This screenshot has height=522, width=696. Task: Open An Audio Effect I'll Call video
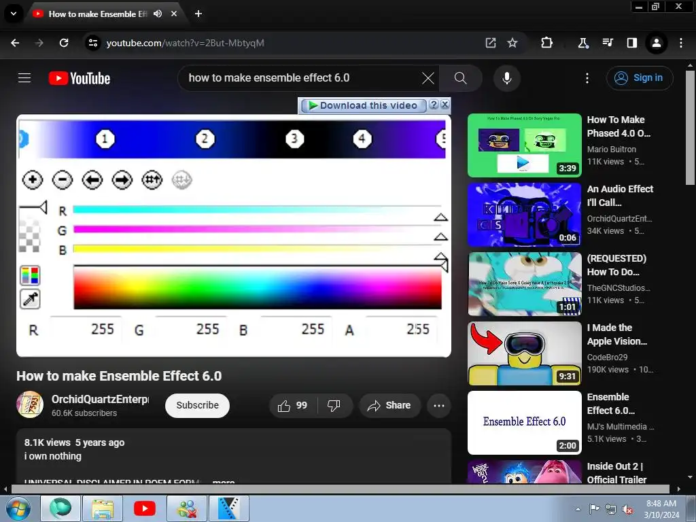[525, 214]
